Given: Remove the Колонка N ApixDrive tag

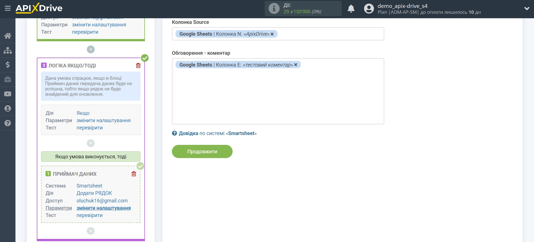Looking at the screenshot, I should coord(272,34).
